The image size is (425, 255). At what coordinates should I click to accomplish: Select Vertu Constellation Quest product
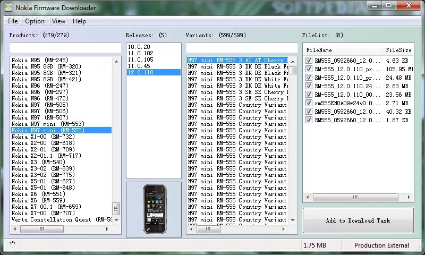click(61, 219)
